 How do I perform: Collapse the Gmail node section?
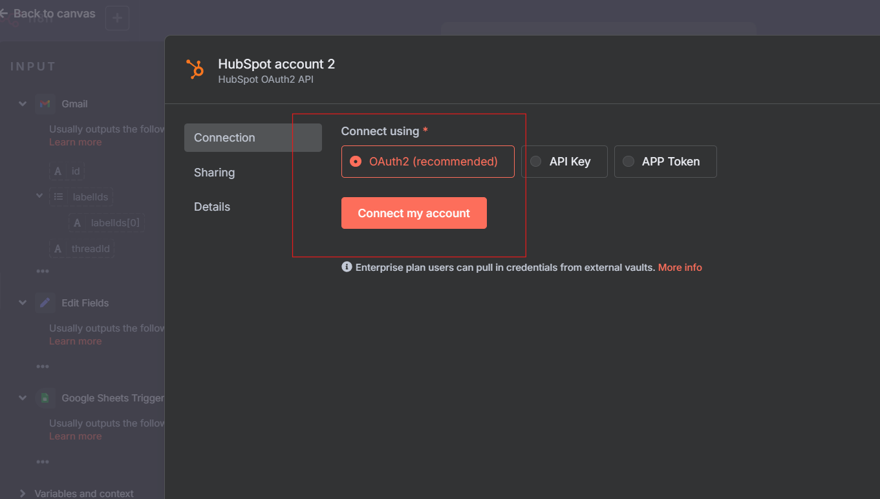click(x=23, y=103)
